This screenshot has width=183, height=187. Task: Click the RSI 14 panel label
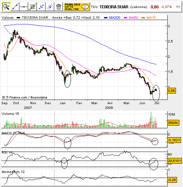(7, 153)
